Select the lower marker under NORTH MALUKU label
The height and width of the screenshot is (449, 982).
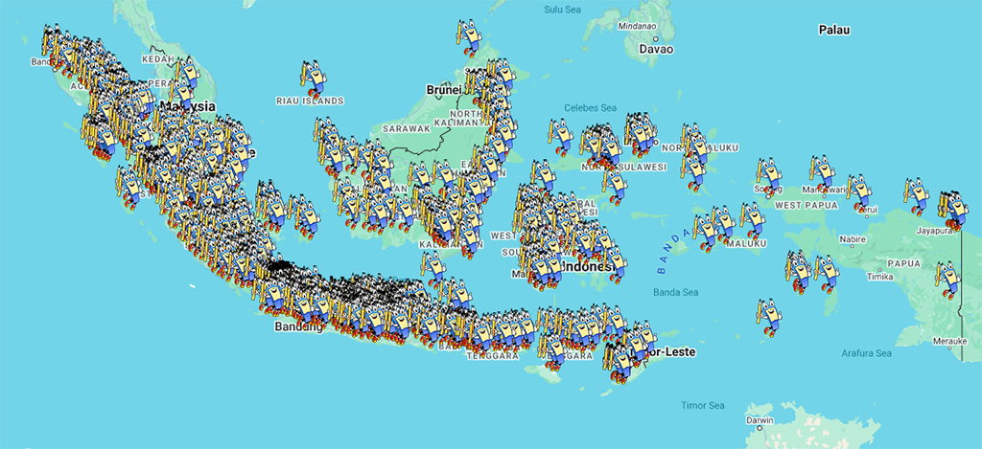tap(694, 170)
